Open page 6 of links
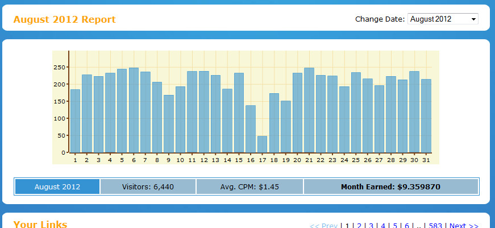Screen dimensions: 495x228 tap(407, 226)
